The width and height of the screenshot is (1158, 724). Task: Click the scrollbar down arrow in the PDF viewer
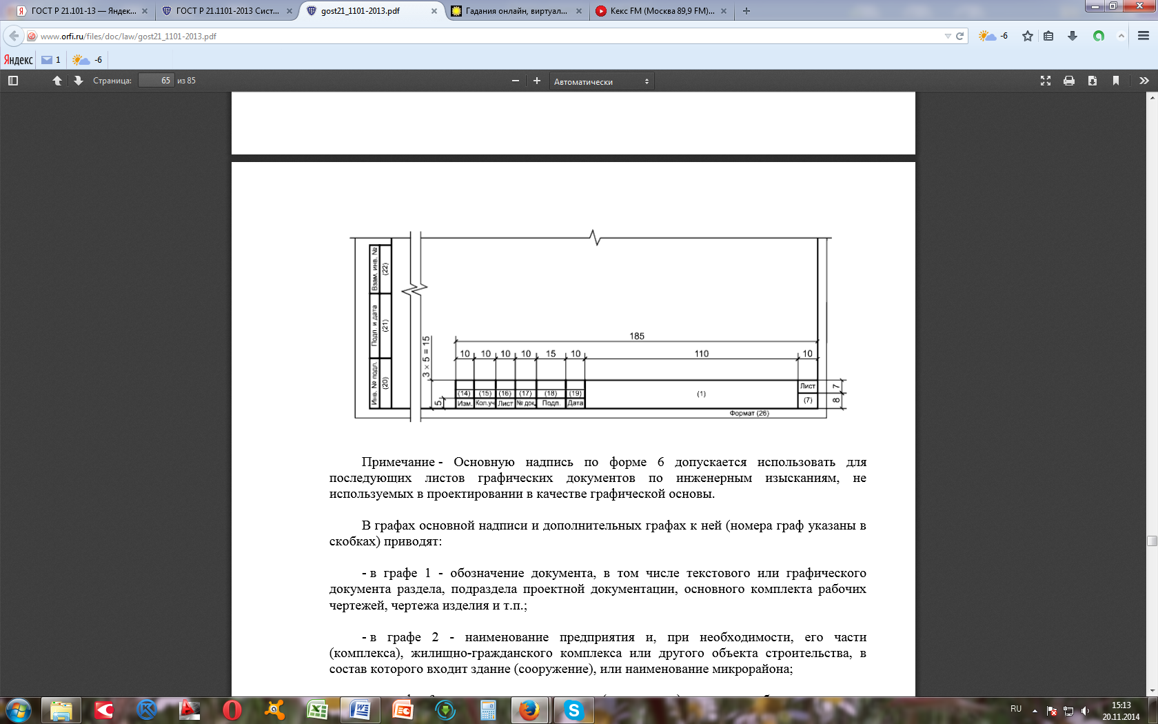(x=1152, y=691)
